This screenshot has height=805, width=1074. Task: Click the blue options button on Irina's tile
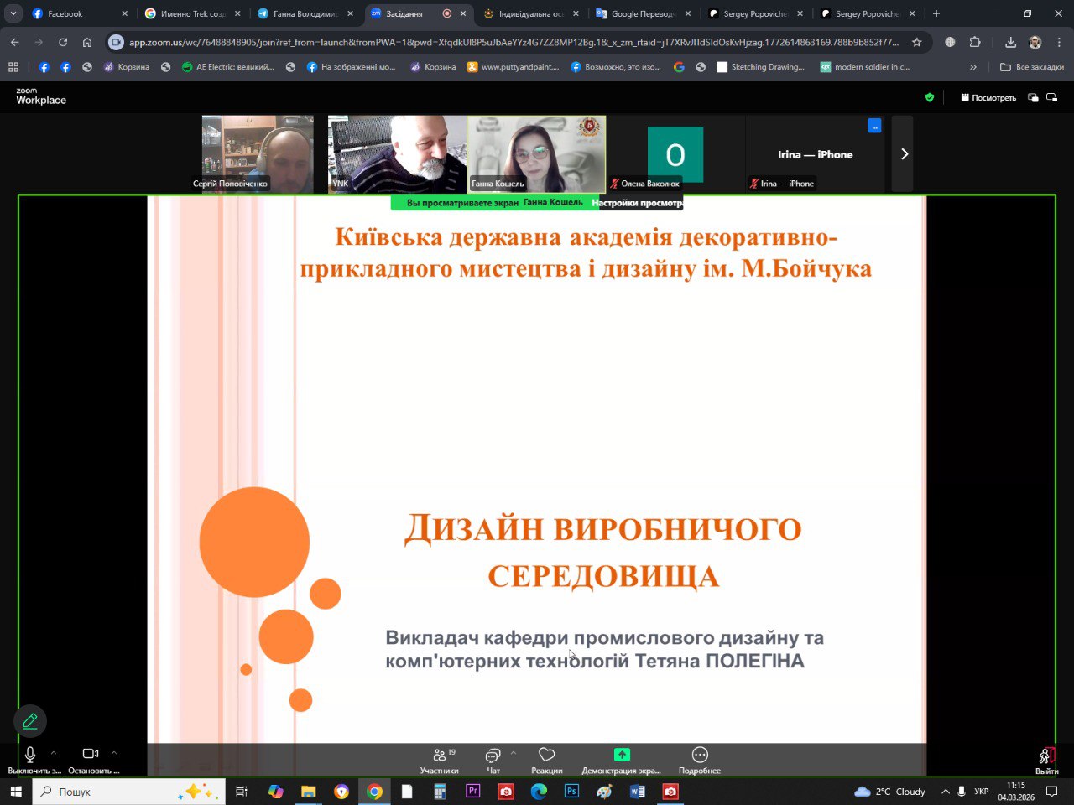(x=874, y=127)
